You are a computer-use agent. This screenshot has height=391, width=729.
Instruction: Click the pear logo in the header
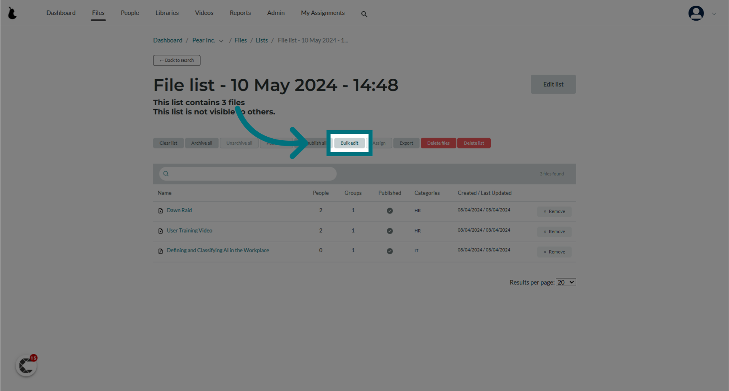[x=13, y=13]
